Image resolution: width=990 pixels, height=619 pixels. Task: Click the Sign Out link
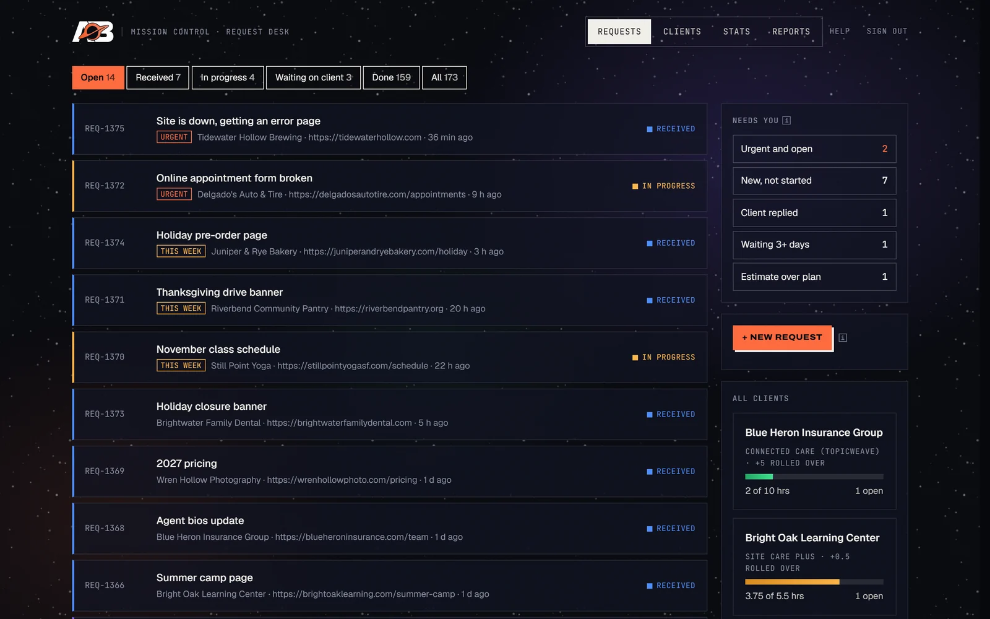coord(887,31)
